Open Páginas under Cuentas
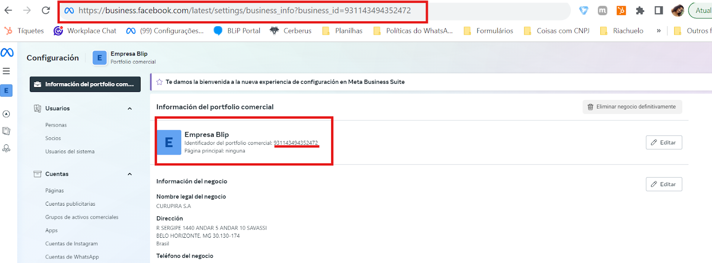 tap(54, 191)
